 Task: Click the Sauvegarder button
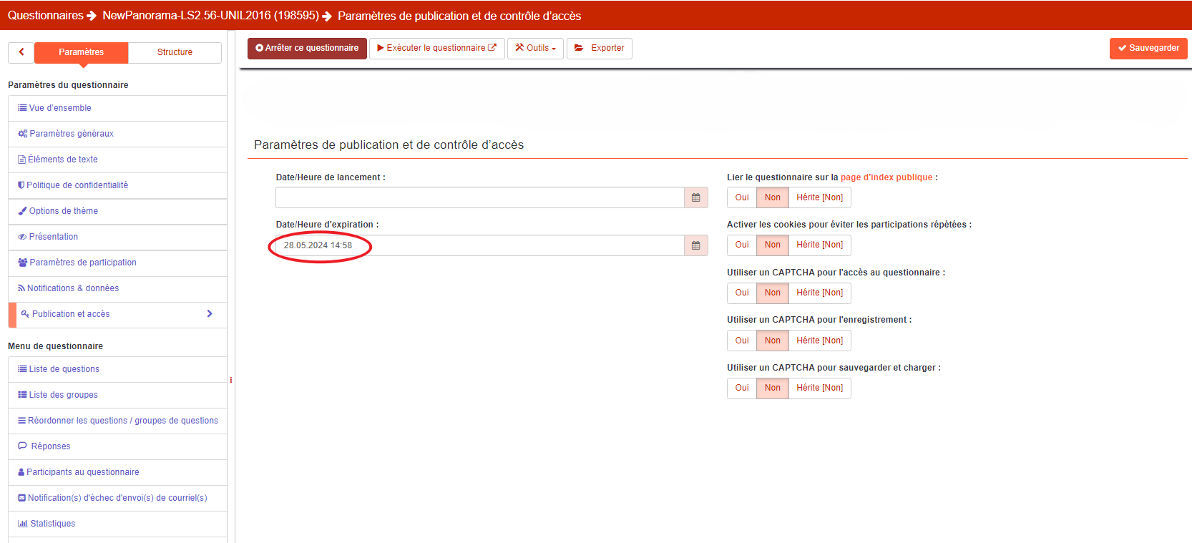pos(1148,48)
